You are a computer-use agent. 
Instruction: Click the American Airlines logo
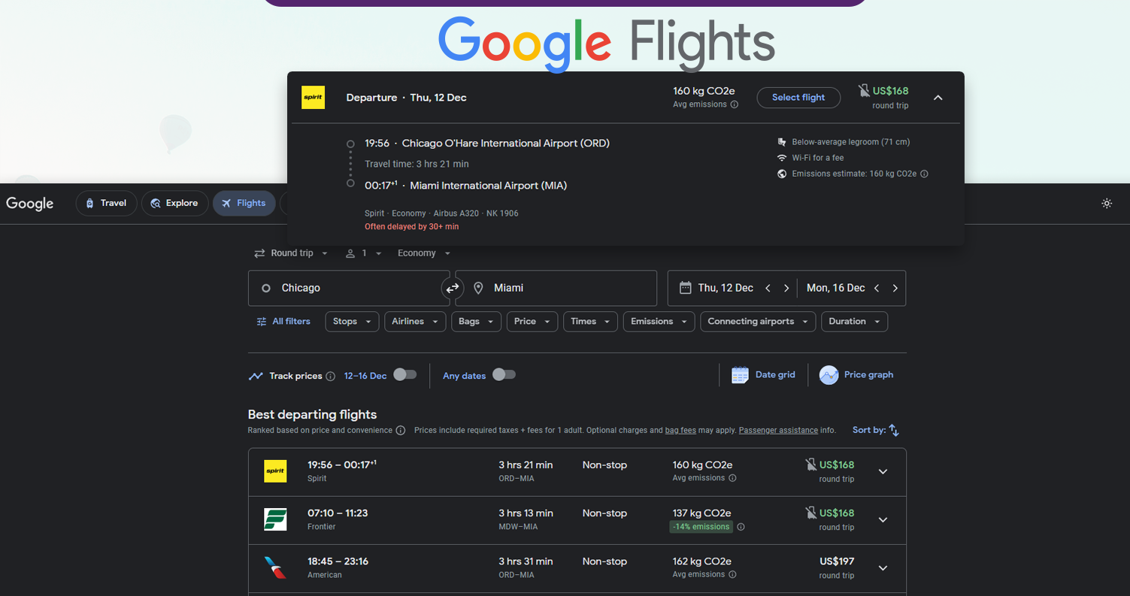tap(275, 567)
